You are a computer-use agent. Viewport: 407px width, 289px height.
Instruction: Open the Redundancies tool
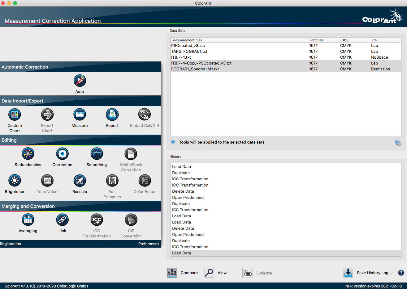point(28,154)
